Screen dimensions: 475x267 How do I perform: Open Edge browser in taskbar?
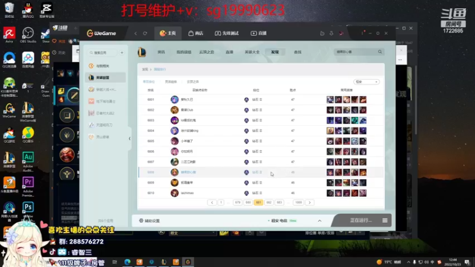point(127,262)
